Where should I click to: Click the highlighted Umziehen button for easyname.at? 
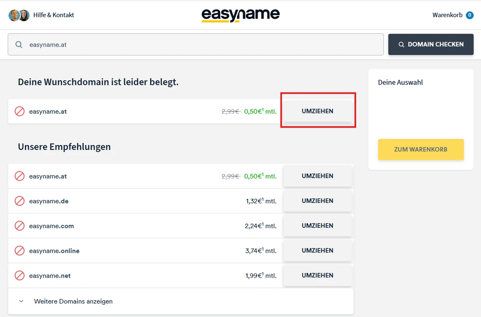tap(317, 111)
